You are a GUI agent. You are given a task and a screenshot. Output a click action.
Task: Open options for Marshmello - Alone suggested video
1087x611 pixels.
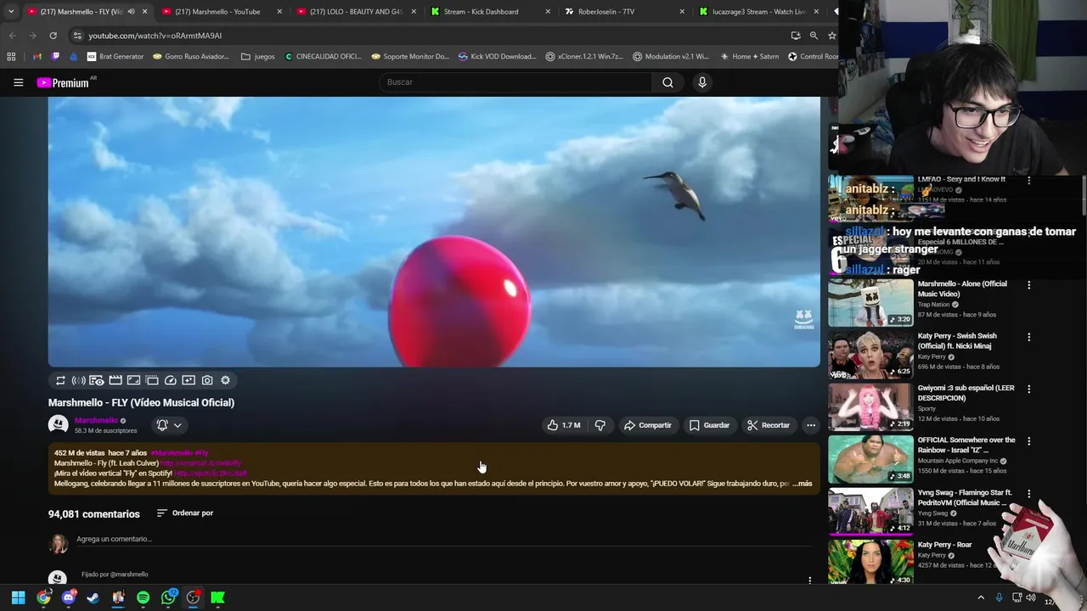click(1028, 285)
